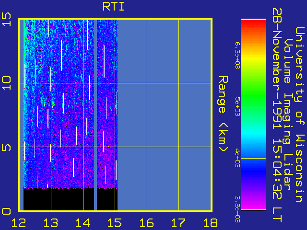Click colorbar value 5e+03
Viewport: 307px width, 230px height.
click(x=237, y=106)
